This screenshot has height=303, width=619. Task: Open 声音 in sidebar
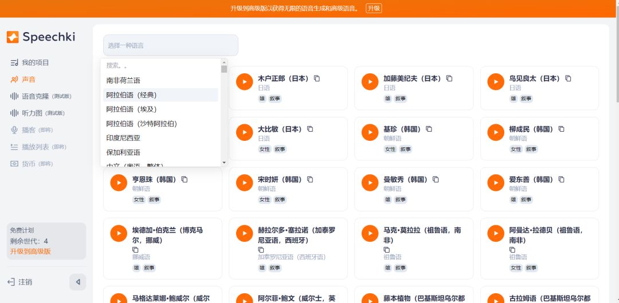[23, 79]
